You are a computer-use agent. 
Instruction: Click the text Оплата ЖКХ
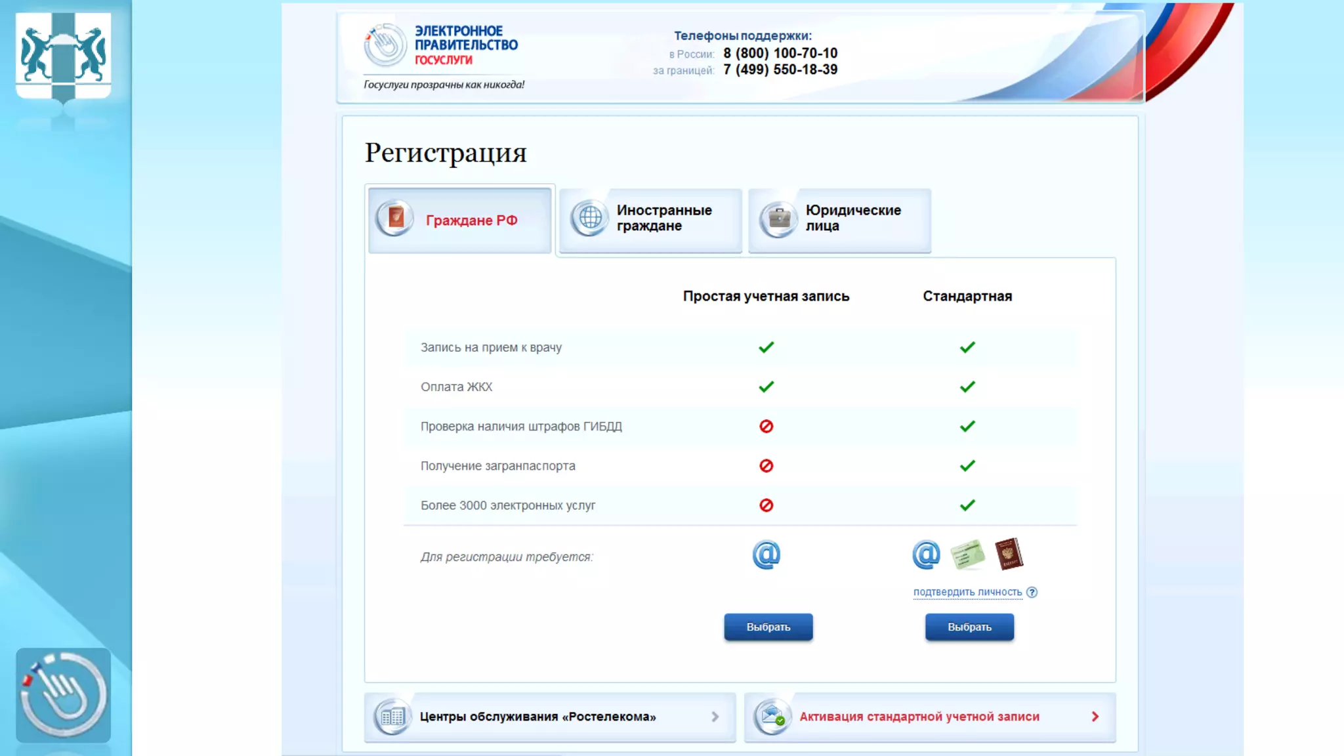pyautogui.click(x=456, y=387)
